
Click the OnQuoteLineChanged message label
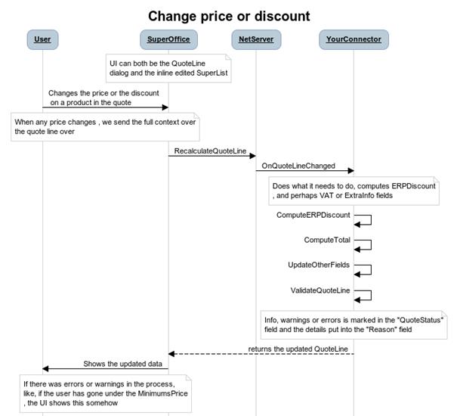click(x=298, y=166)
